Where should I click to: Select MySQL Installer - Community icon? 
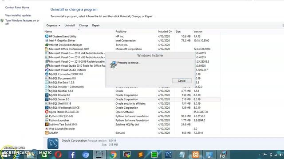tap(47, 87)
